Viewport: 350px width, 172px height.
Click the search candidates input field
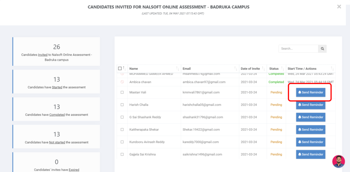(x=298, y=48)
